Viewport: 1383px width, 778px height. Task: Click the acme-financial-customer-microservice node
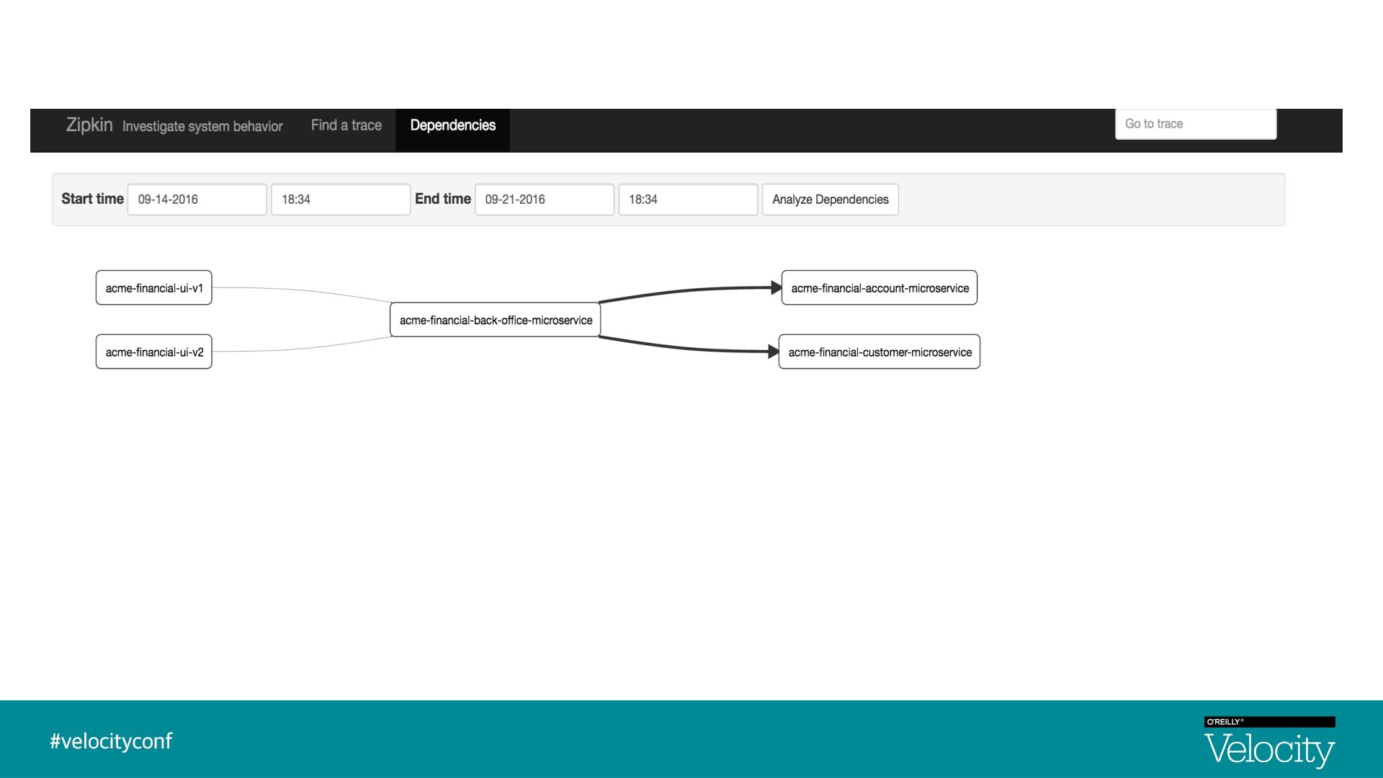880,352
